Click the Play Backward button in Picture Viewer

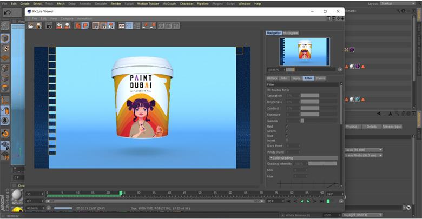[302, 201]
